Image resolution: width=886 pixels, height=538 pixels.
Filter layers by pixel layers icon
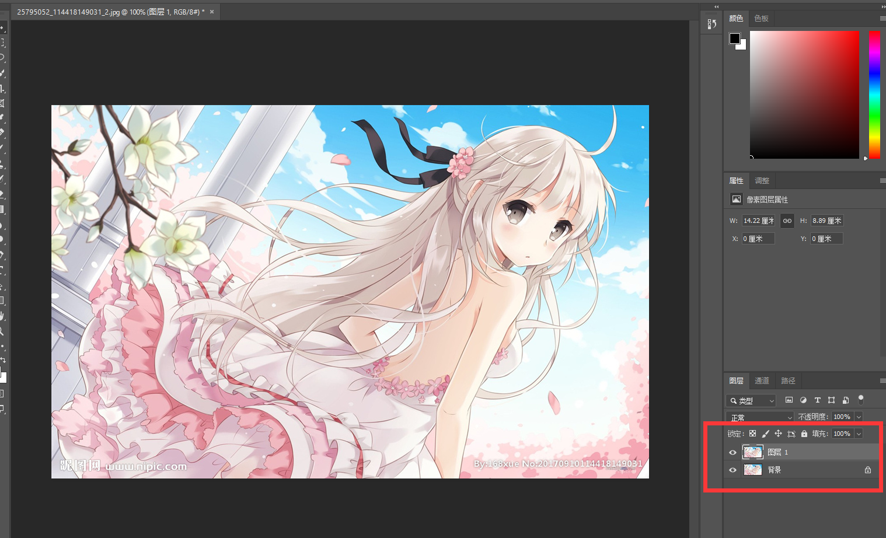click(789, 400)
